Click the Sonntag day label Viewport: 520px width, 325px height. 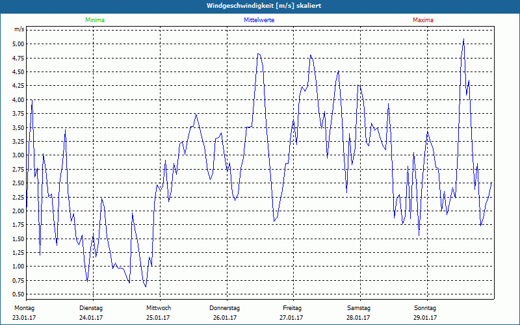(425, 308)
